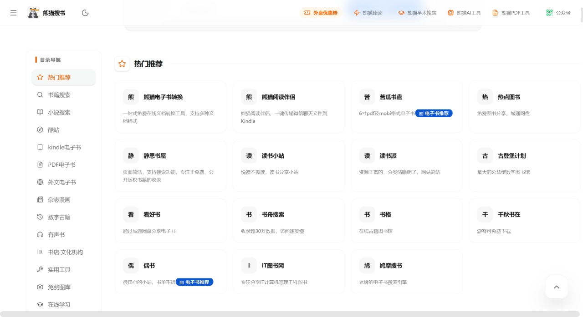Open the 读书小站 card
The height and width of the screenshot is (317, 583).
click(x=289, y=166)
